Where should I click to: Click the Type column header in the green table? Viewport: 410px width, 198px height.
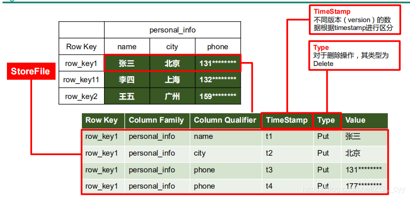(327, 121)
